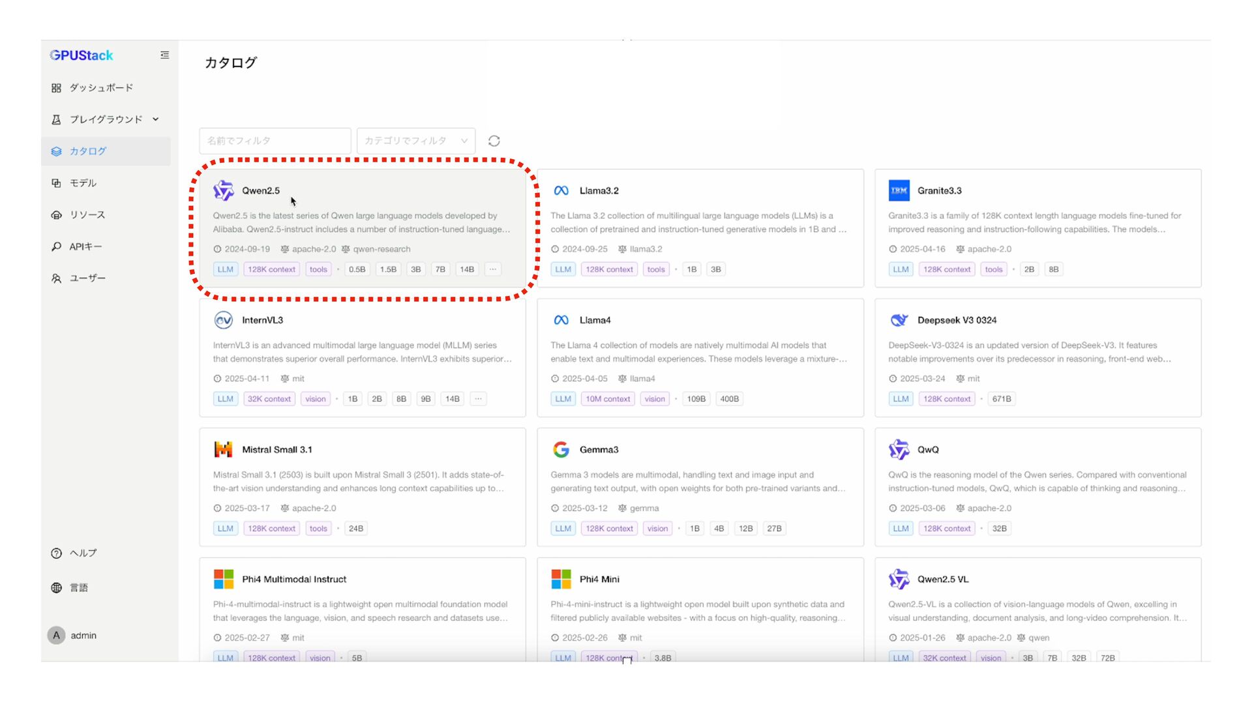Open the admin account menu
The image size is (1252, 704).
83,636
